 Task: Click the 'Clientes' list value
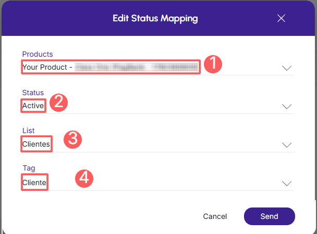coord(36,144)
